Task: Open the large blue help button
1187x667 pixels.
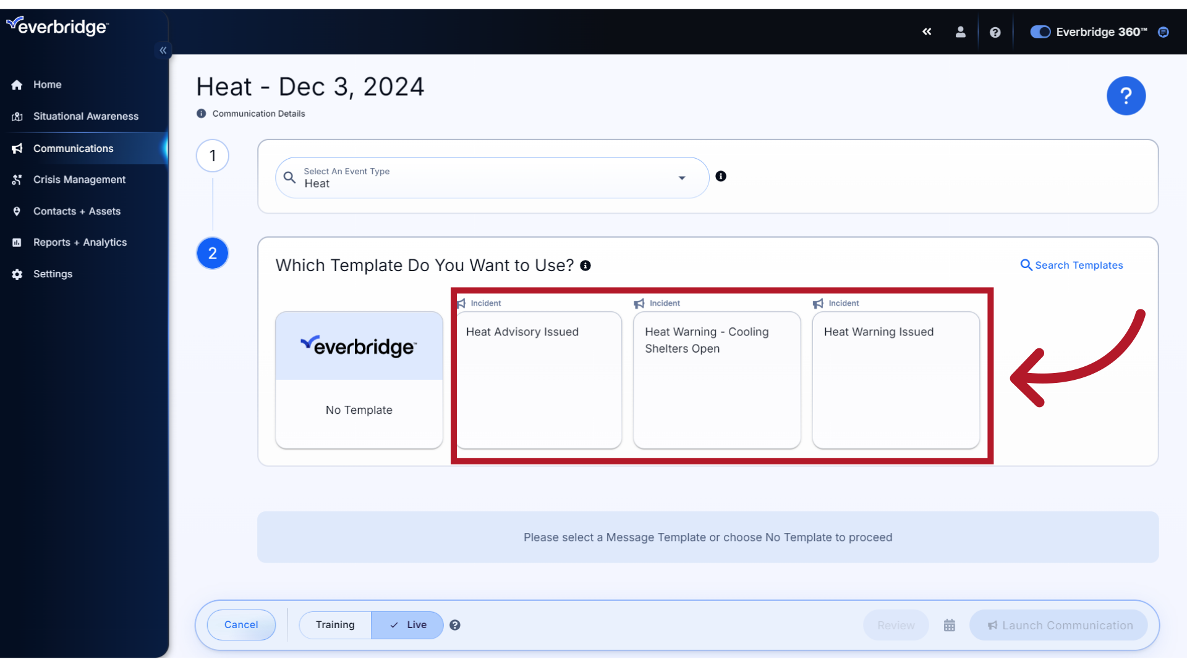Action: pyautogui.click(x=1126, y=96)
